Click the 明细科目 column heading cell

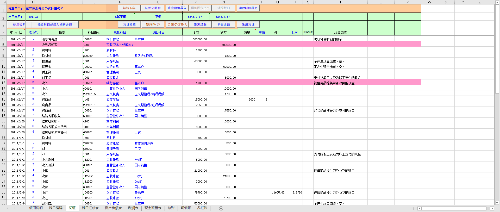[158, 32]
